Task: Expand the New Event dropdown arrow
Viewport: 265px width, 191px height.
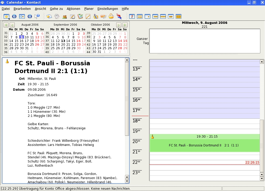Action: (9, 19)
